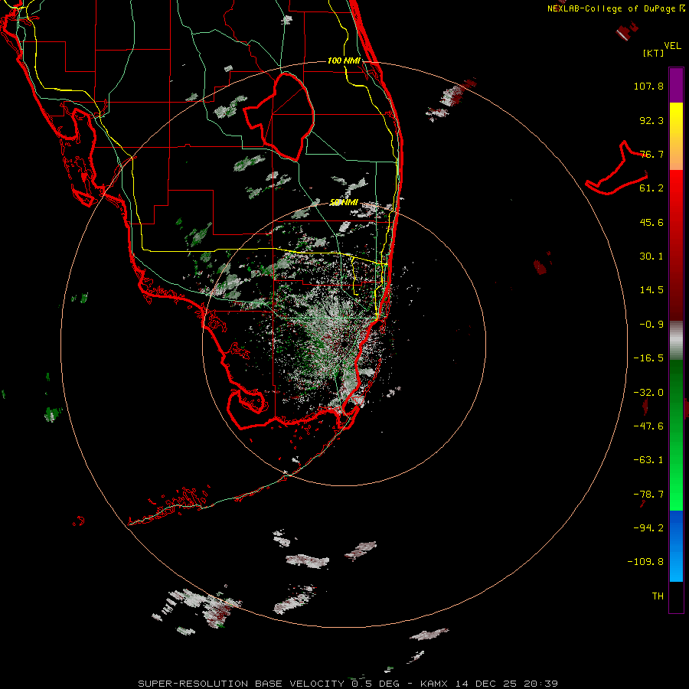
Task: Click the VEL legend title
Action: click(672, 45)
